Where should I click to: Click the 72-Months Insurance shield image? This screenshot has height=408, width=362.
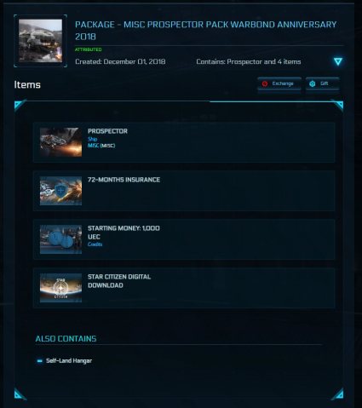pyautogui.click(x=60, y=191)
